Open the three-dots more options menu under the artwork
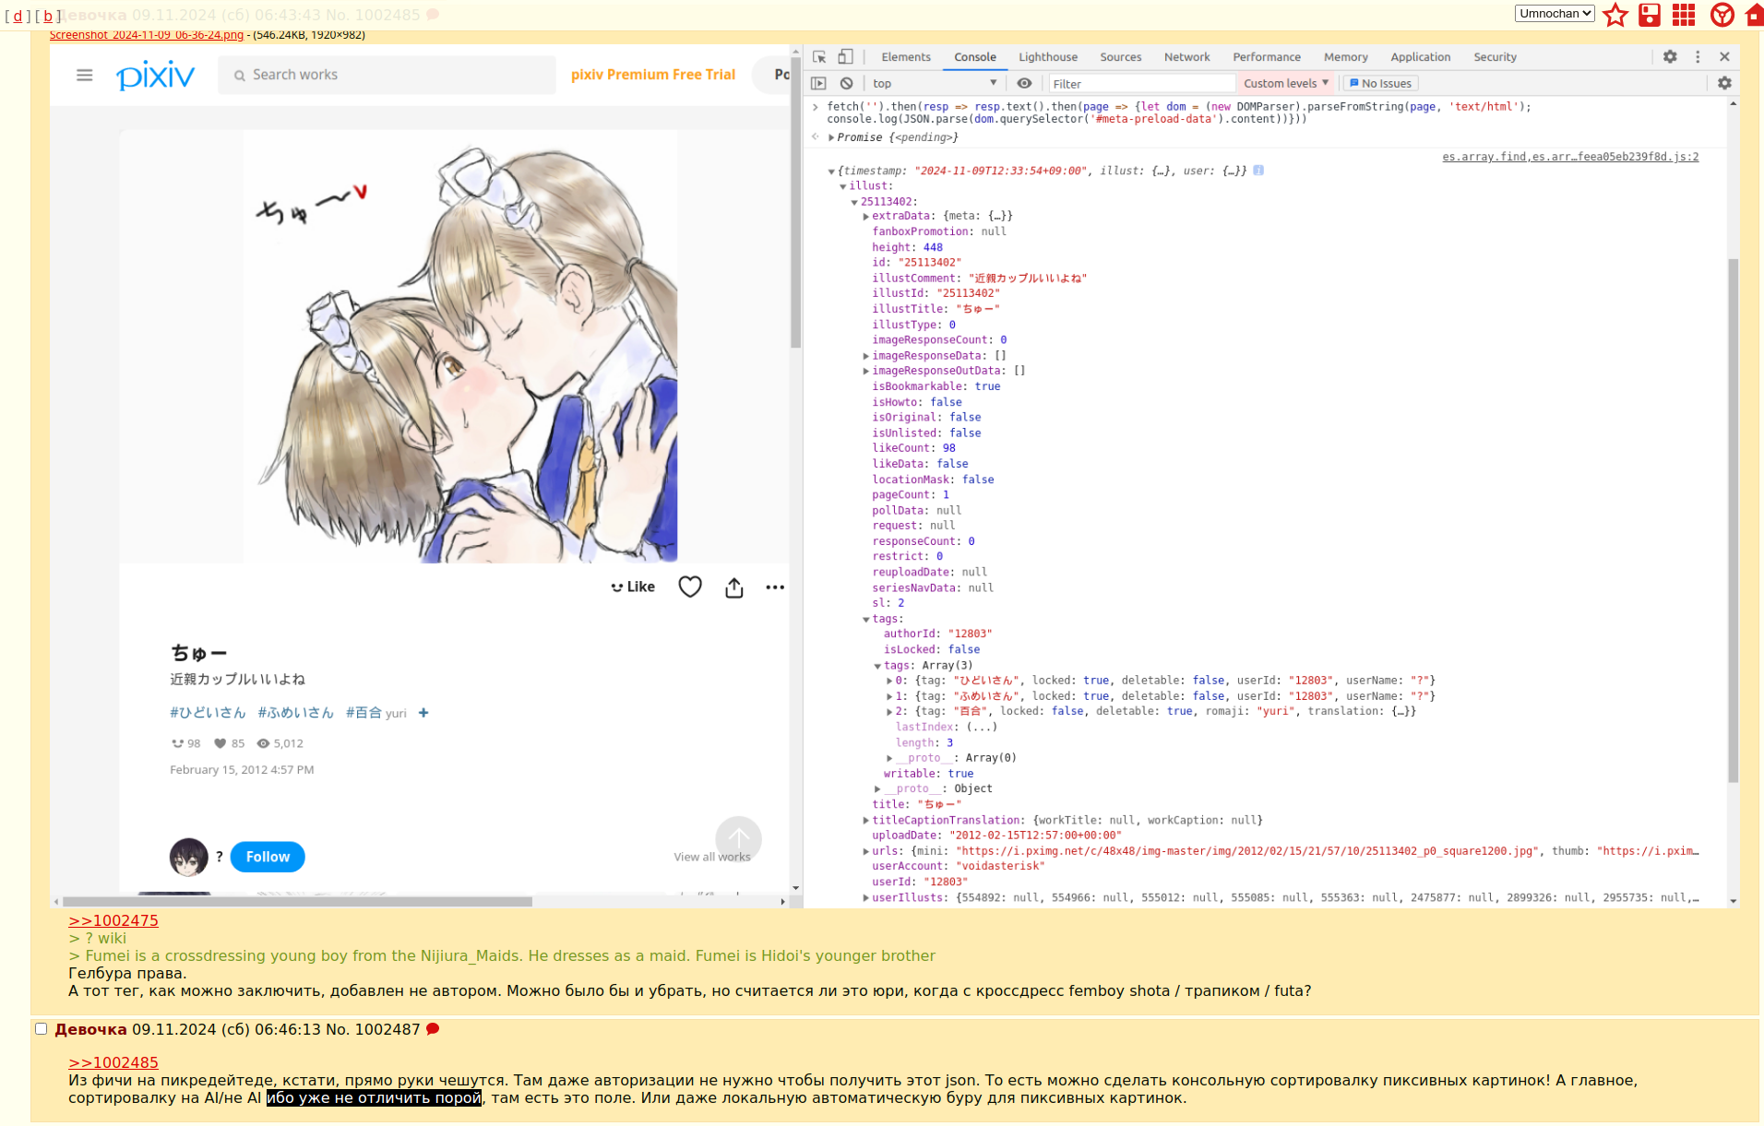1764x1126 pixels. tap(774, 587)
